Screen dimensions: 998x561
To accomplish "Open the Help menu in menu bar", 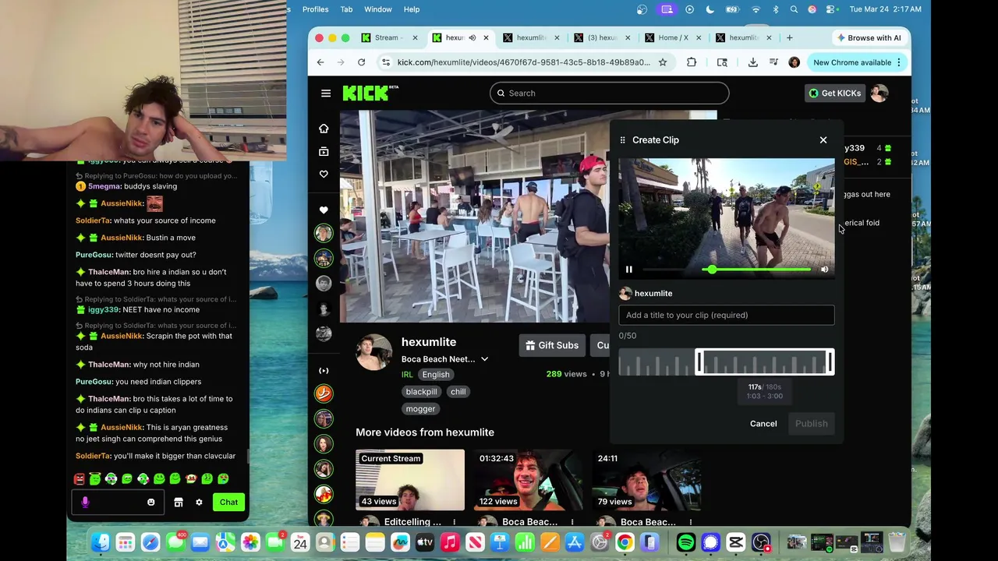I will pyautogui.click(x=412, y=9).
